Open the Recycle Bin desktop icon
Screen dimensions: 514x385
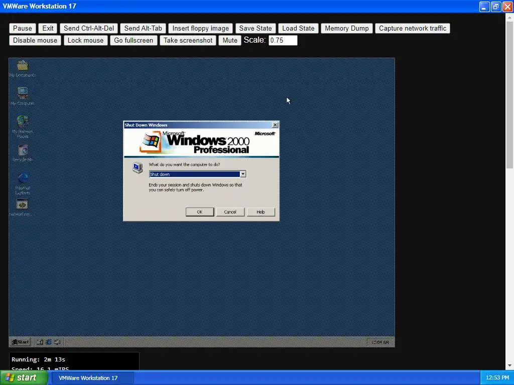[23, 153]
